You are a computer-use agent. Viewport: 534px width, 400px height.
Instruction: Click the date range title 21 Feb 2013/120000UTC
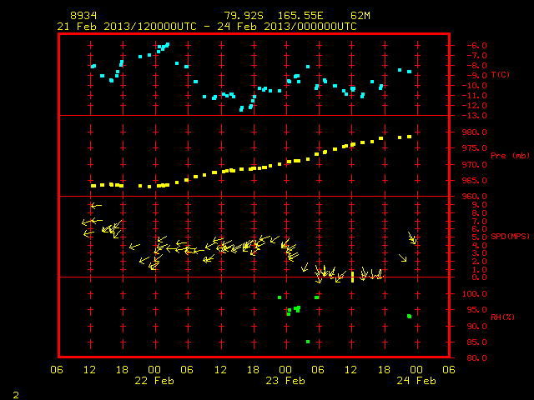pos(127,27)
